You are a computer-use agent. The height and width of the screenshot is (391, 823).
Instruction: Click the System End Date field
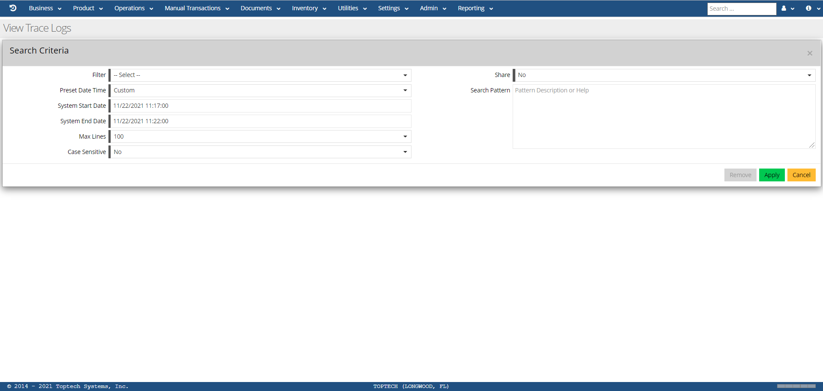pos(261,121)
